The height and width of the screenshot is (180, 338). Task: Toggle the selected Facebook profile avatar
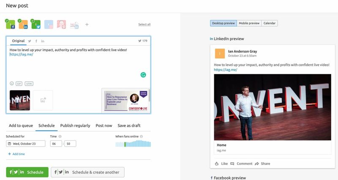[10, 24]
